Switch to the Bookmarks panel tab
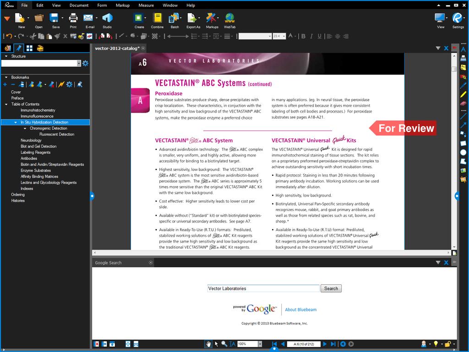 coord(18,48)
